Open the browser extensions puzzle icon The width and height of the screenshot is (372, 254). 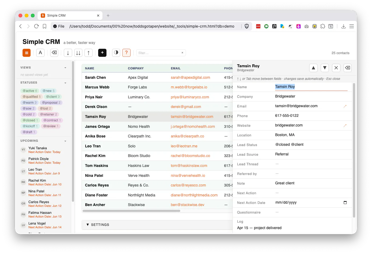tap(323, 26)
